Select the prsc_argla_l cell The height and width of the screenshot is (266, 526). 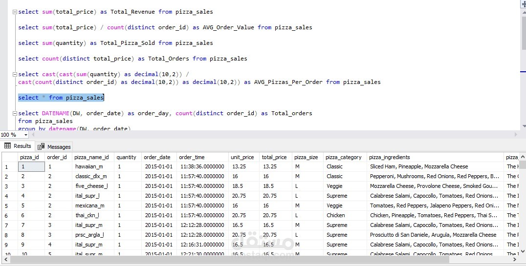pyautogui.click(x=93, y=235)
